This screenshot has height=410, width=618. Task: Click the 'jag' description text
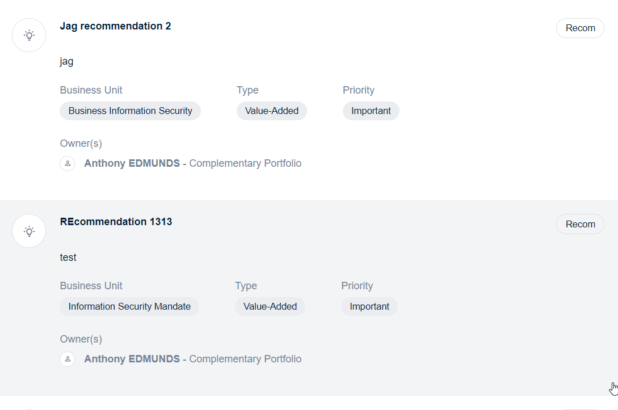[66, 61]
